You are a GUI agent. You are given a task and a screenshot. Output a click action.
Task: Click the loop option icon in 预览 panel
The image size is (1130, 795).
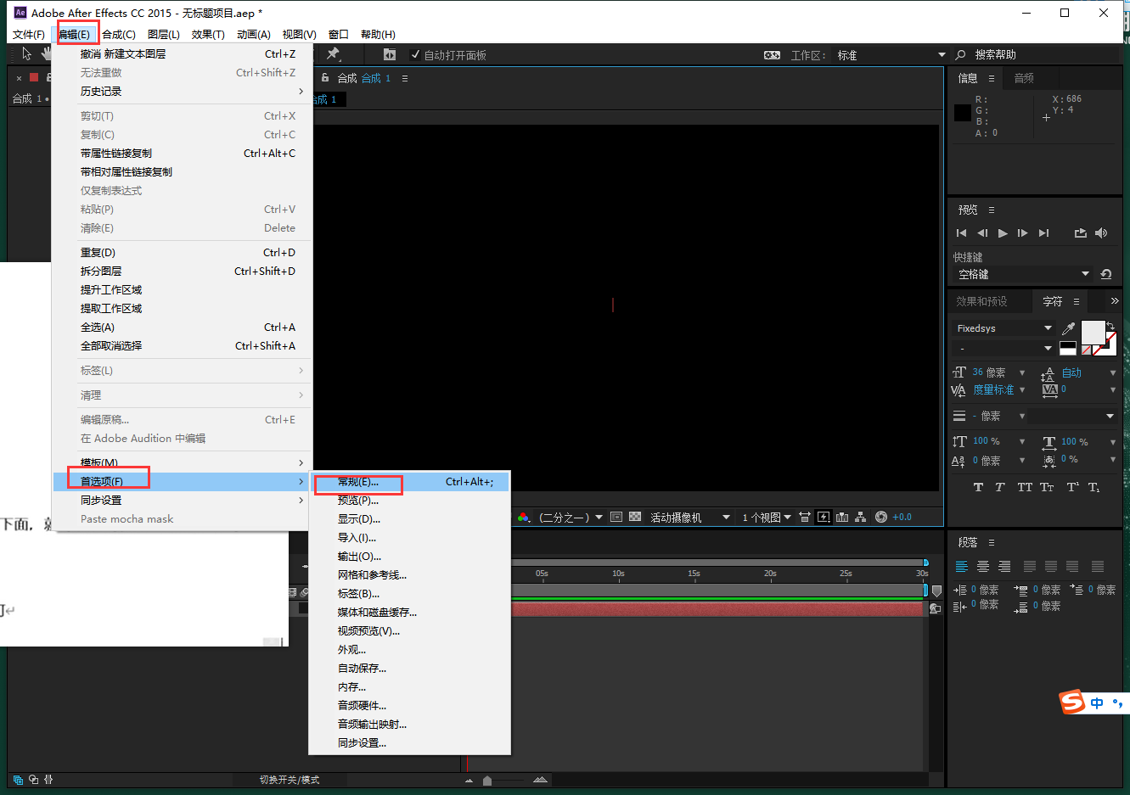pos(1080,233)
